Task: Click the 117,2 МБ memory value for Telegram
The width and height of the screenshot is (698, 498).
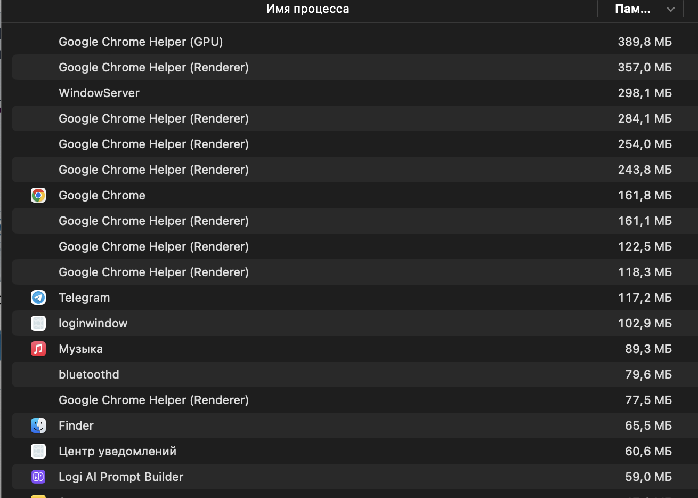Action: (645, 298)
